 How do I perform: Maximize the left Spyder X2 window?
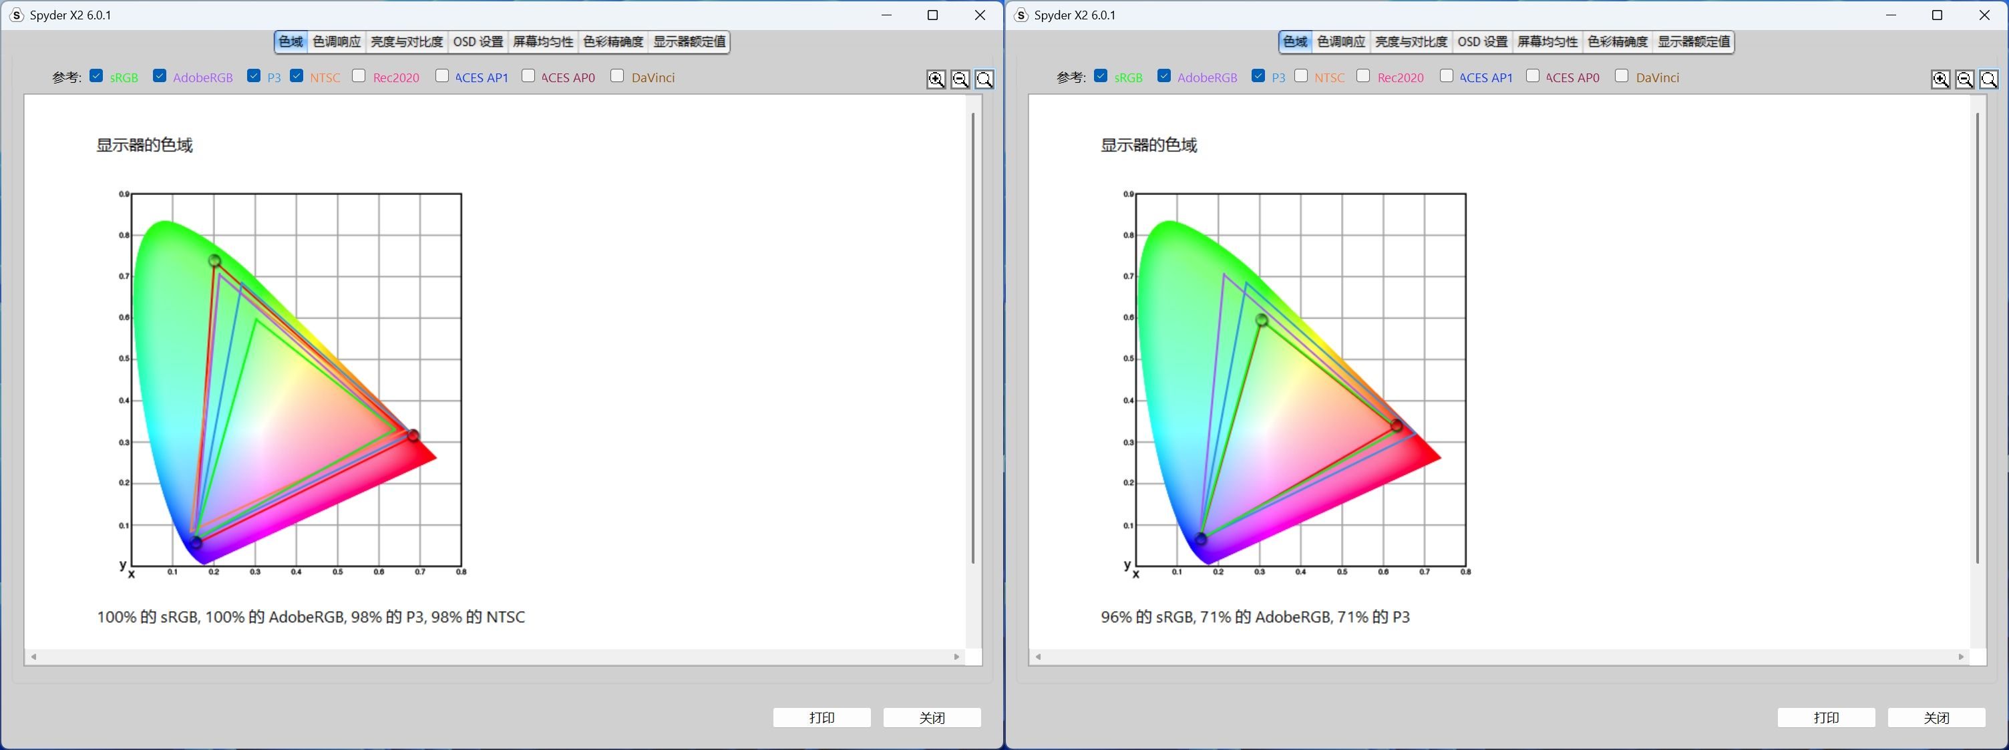tap(932, 15)
